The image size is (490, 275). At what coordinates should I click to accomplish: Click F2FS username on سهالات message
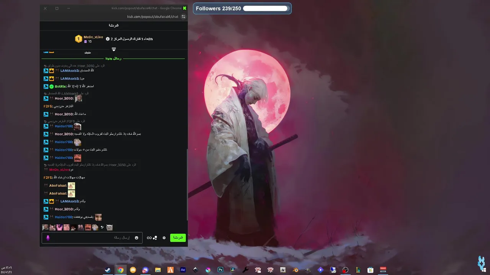coord(48,178)
